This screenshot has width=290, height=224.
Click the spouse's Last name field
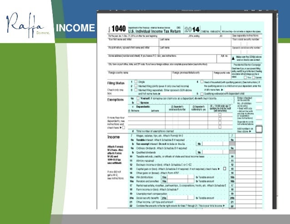195,50
